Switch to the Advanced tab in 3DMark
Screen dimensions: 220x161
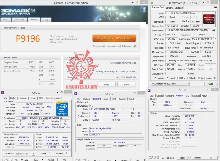pyautogui.click(x=19, y=20)
